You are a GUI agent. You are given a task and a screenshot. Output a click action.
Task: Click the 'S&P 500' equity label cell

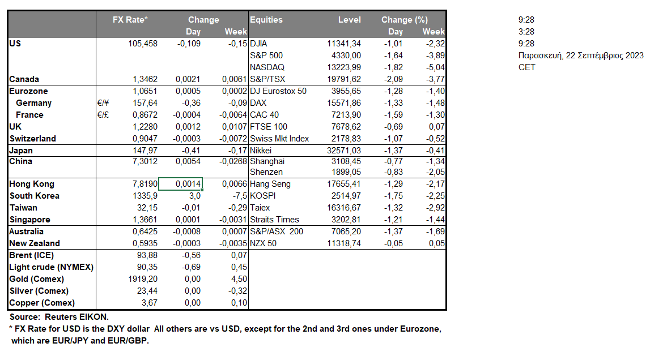coord(266,55)
